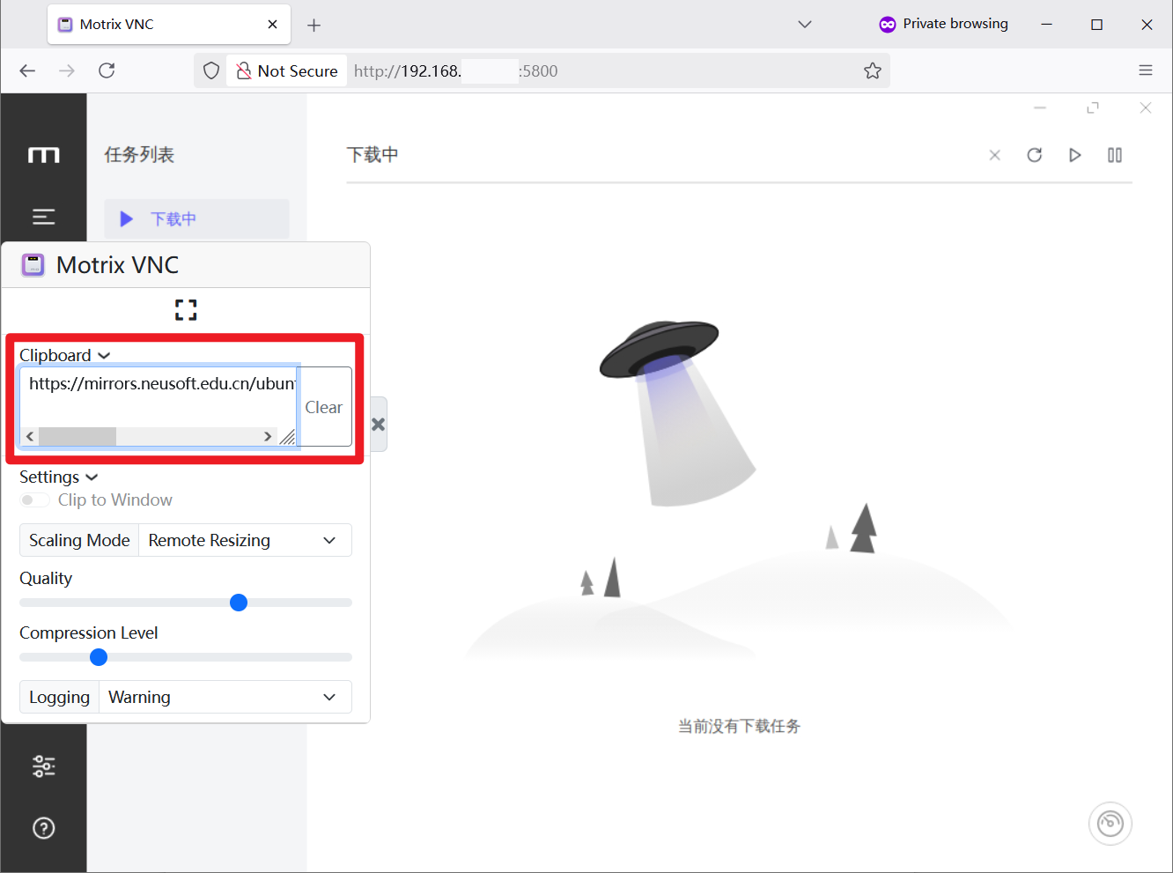Resume all tasks with play icon

coord(1074,155)
